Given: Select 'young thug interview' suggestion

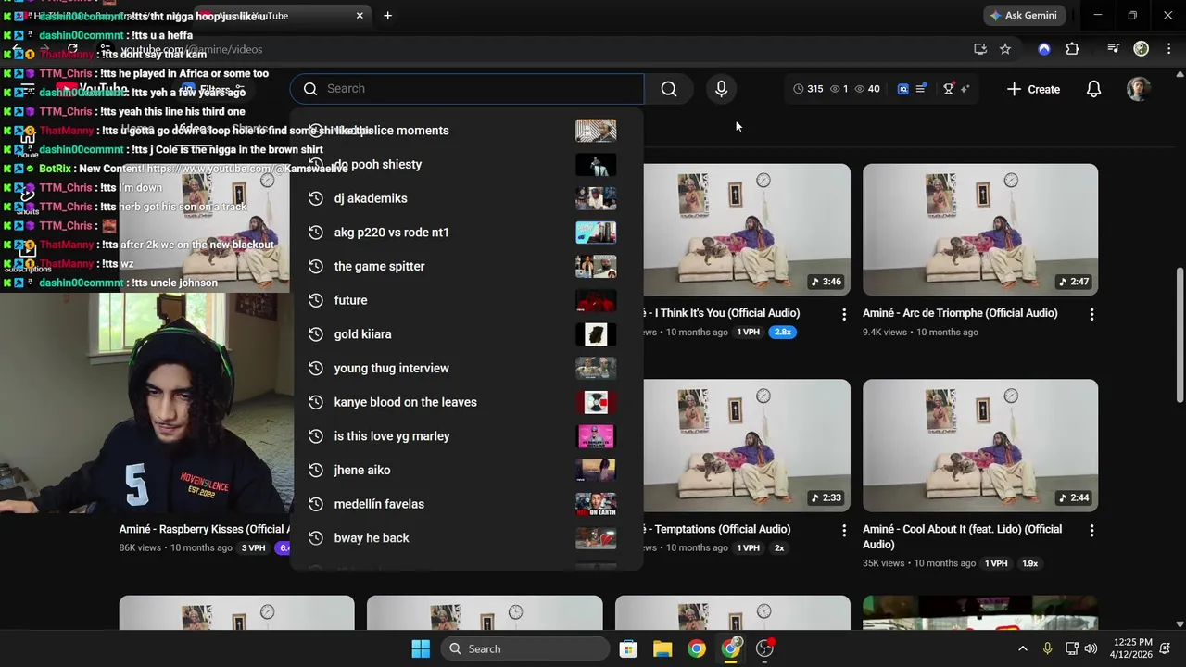Looking at the screenshot, I should tap(467, 368).
